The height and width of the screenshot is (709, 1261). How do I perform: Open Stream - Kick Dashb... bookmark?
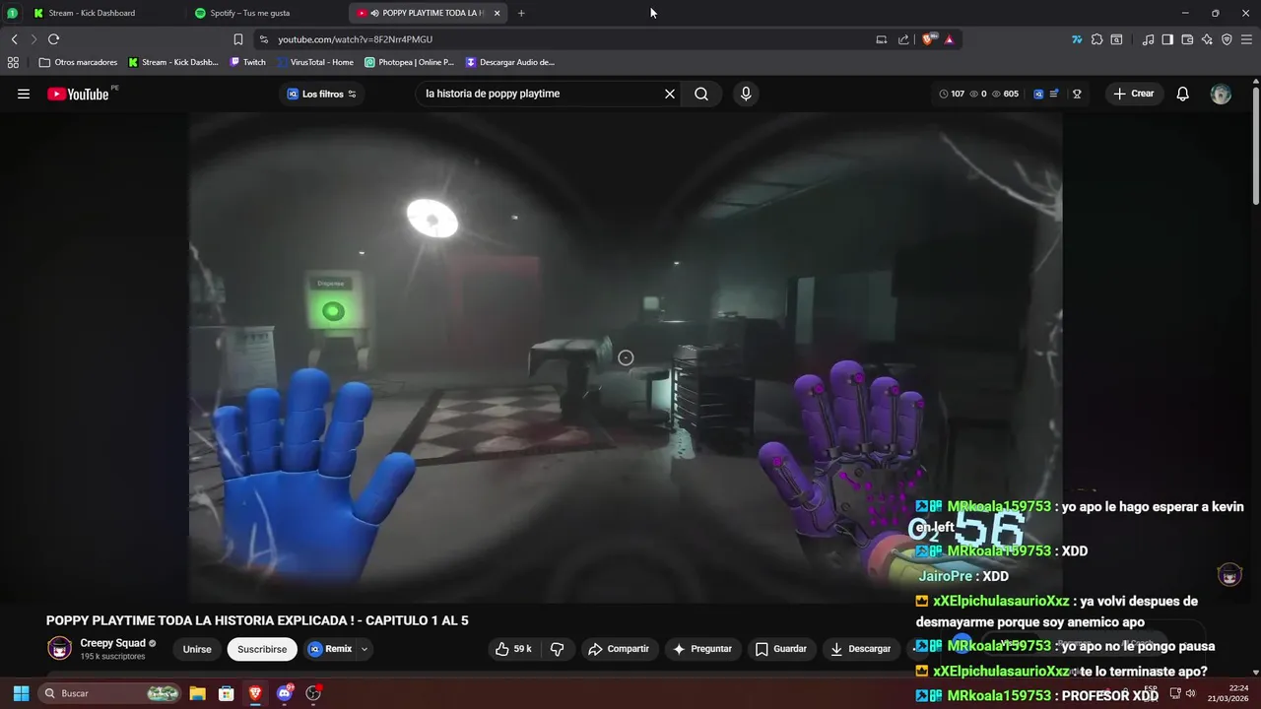[173, 62]
